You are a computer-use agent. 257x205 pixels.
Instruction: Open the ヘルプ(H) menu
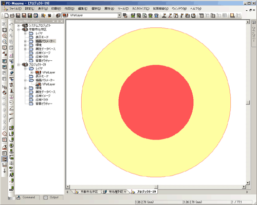(x=196, y=9)
